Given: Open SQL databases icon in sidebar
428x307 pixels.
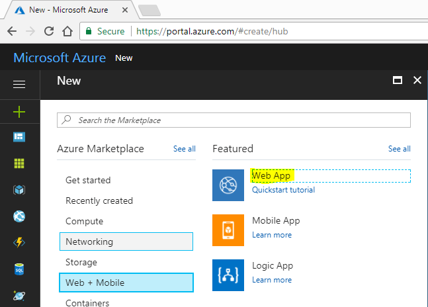Looking at the screenshot, I should (x=19, y=269).
